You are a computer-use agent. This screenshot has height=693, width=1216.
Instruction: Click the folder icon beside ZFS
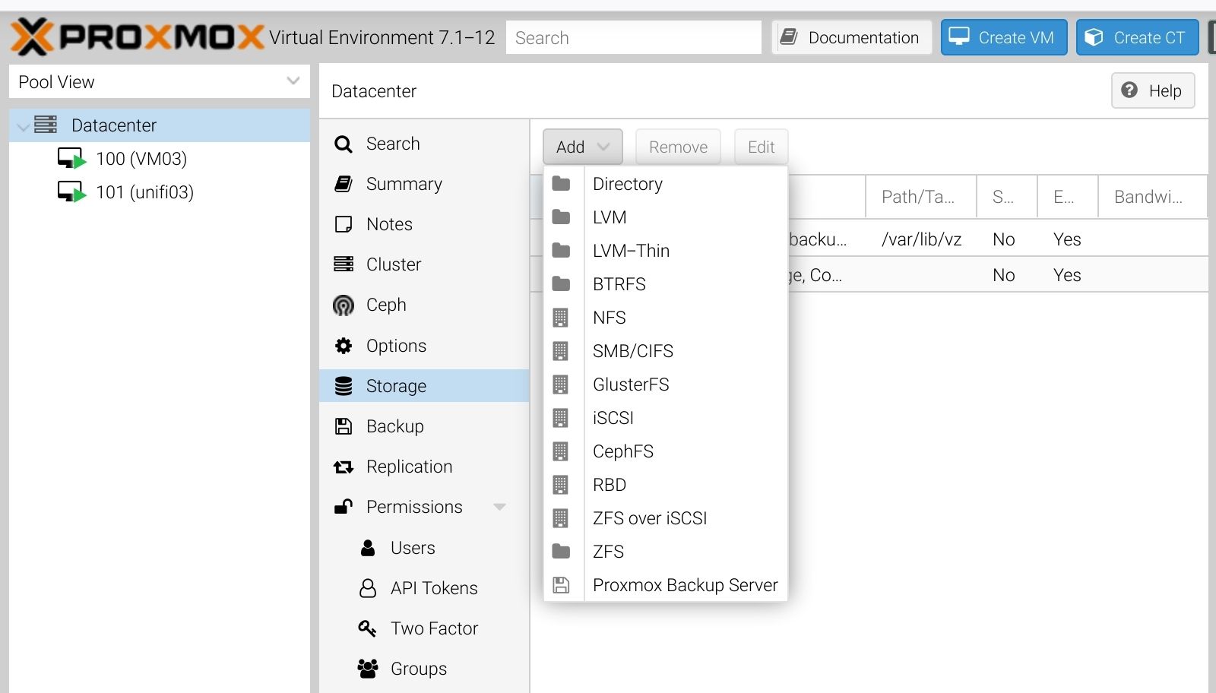561,552
